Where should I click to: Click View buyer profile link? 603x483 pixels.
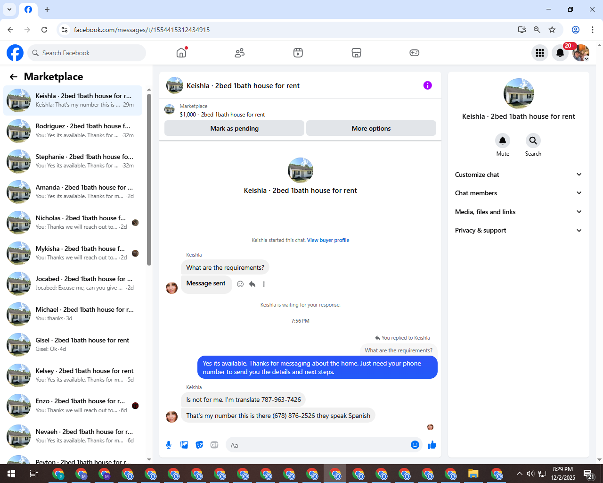pos(328,240)
